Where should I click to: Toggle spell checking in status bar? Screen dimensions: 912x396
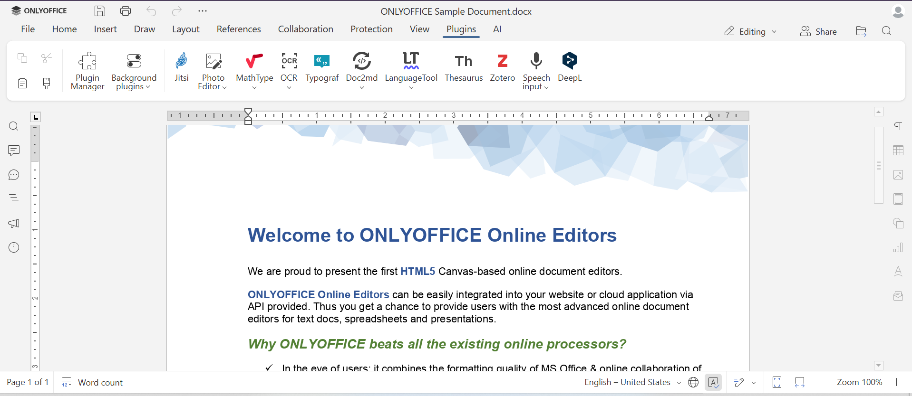pos(714,382)
